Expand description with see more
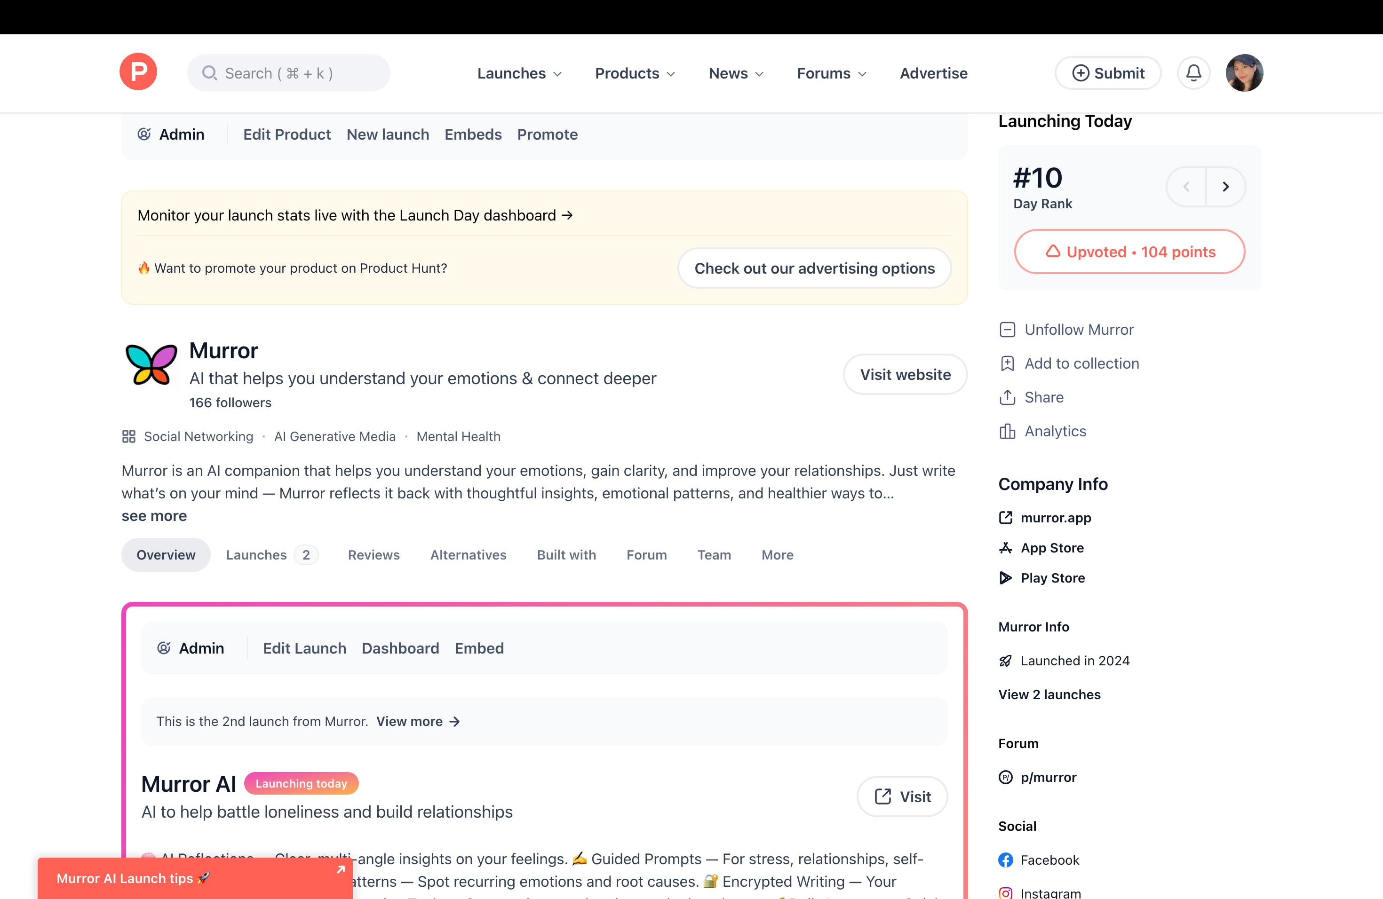This screenshot has width=1383, height=899. [154, 516]
